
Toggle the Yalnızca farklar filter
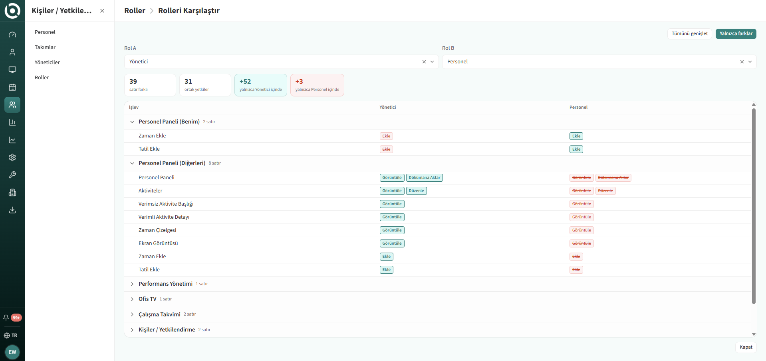pyautogui.click(x=736, y=33)
